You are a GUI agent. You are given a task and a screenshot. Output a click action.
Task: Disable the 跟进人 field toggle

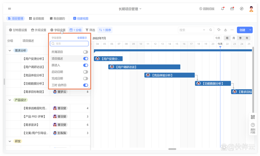(86, 65)
